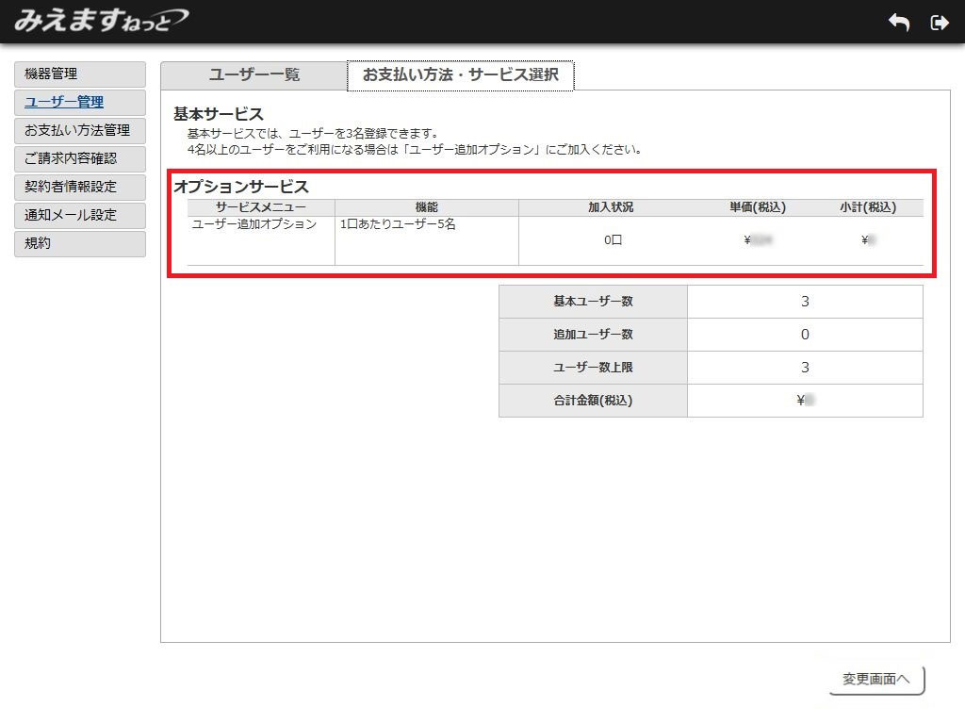Viewport: 965px width, 723px height.
Task: Open ご請求内容確認 from the sidebar
Action: [80, 159]
